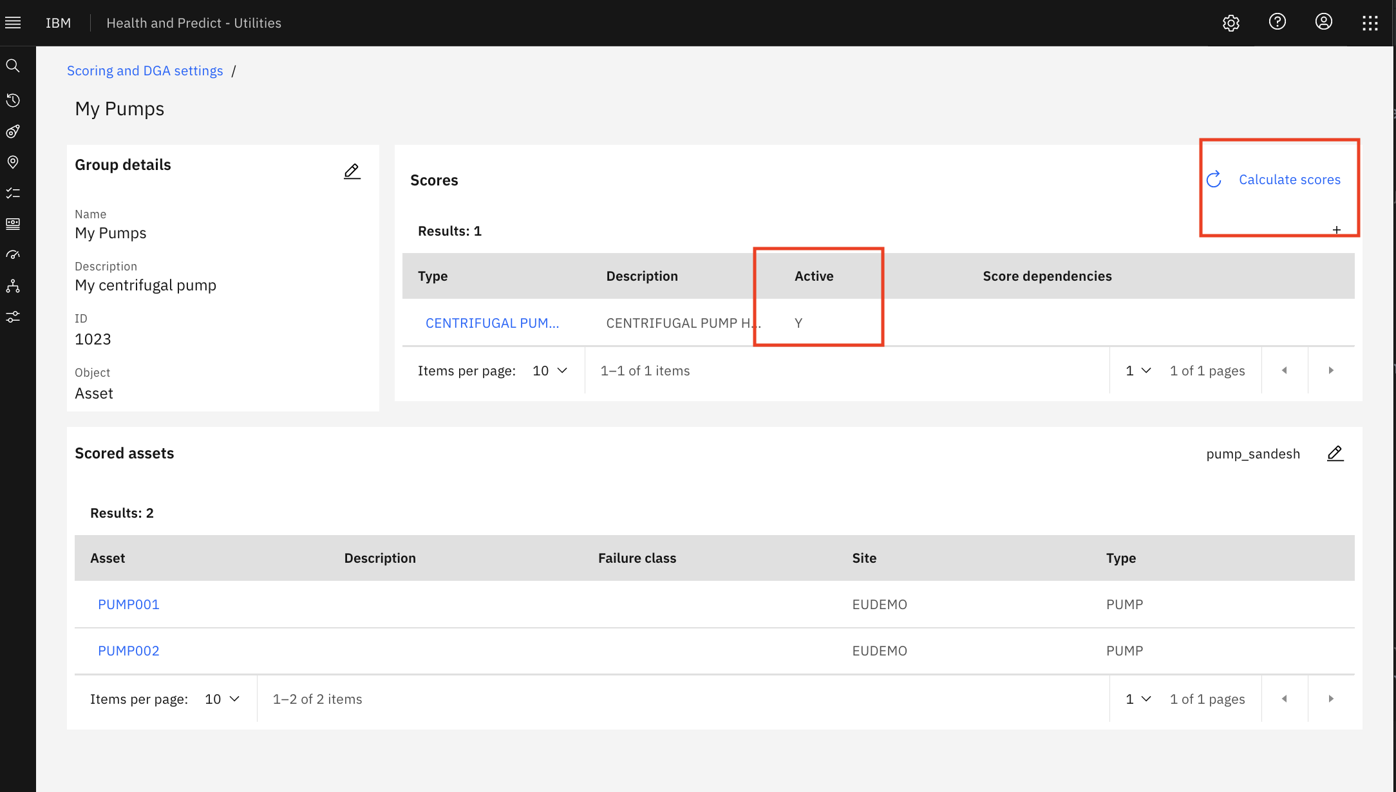The height and width of the screenshot is (792, 1396).
Task: Add a score with plus icon
Action: [x=1337, y=230]
